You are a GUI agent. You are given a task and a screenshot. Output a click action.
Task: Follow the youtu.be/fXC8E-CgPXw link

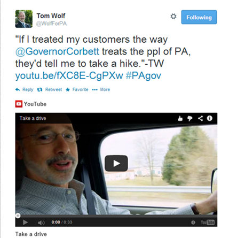[69, 76]
